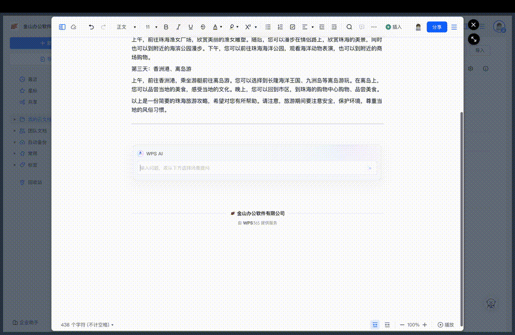The width and height of the screenshot is (515, 335).
Task: Toggle the document outline pane icon
Action: pos(61,26)
